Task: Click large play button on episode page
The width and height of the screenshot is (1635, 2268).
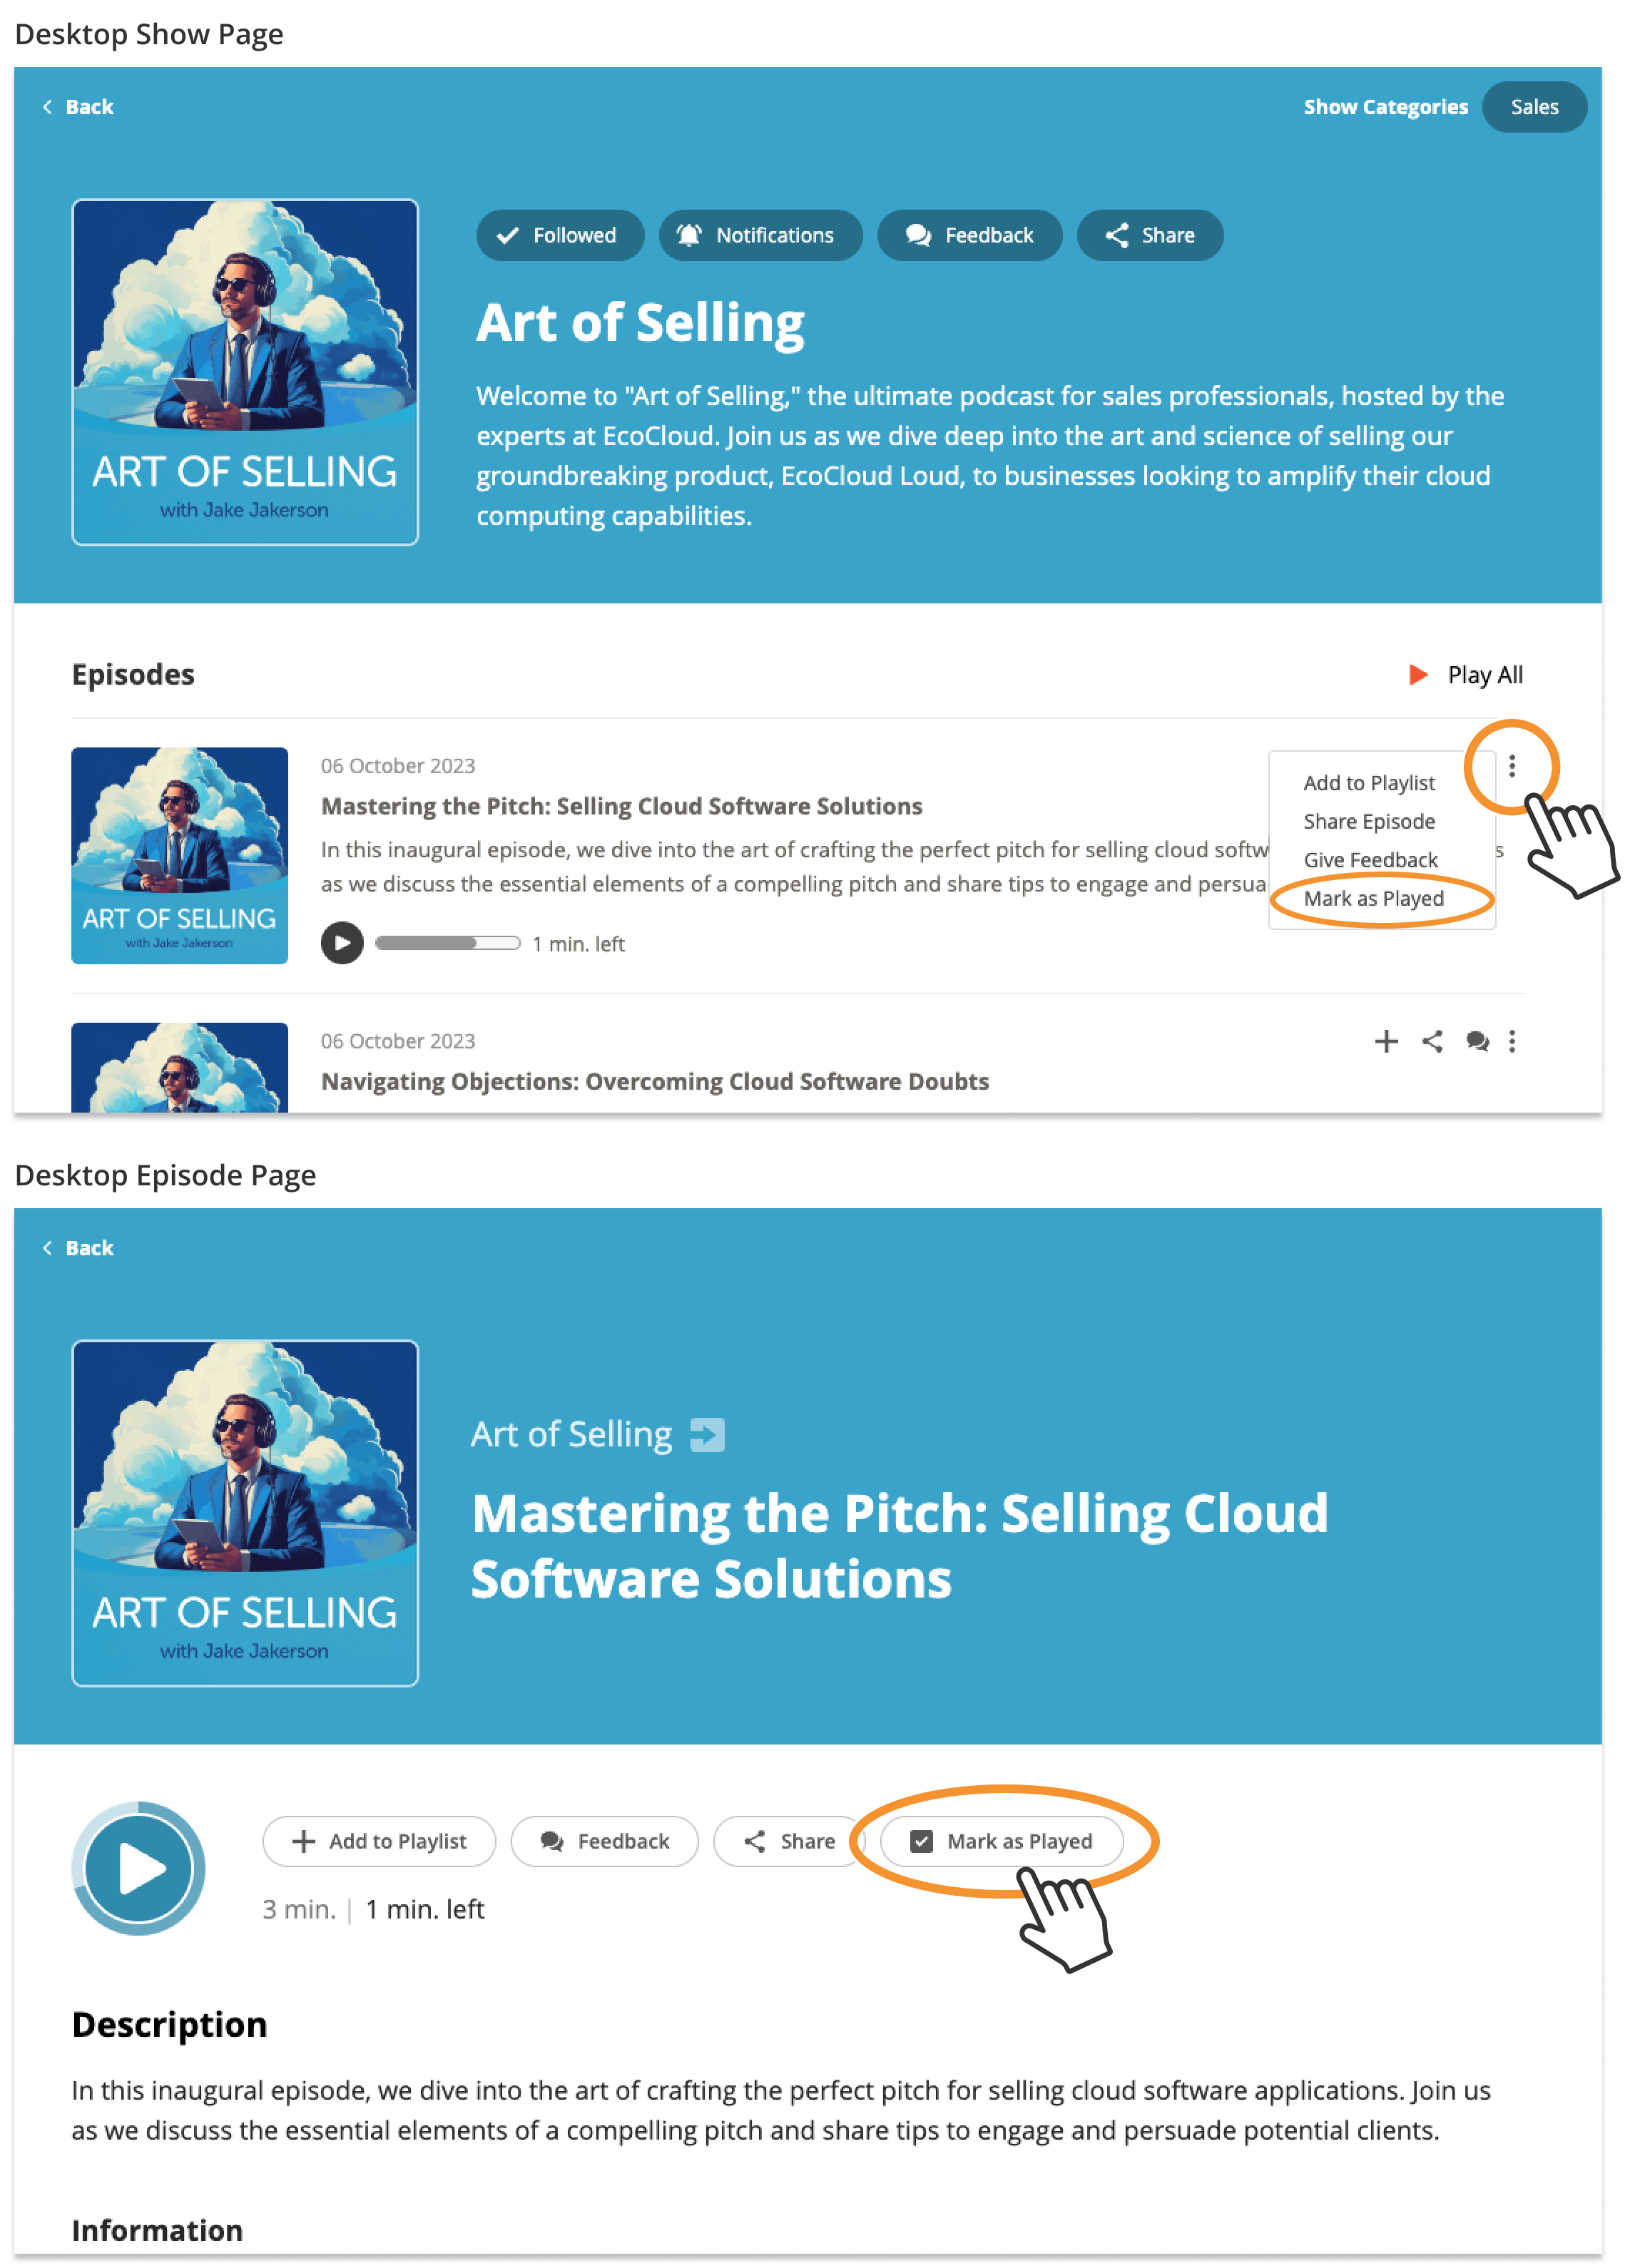Action: point(139,1868)
